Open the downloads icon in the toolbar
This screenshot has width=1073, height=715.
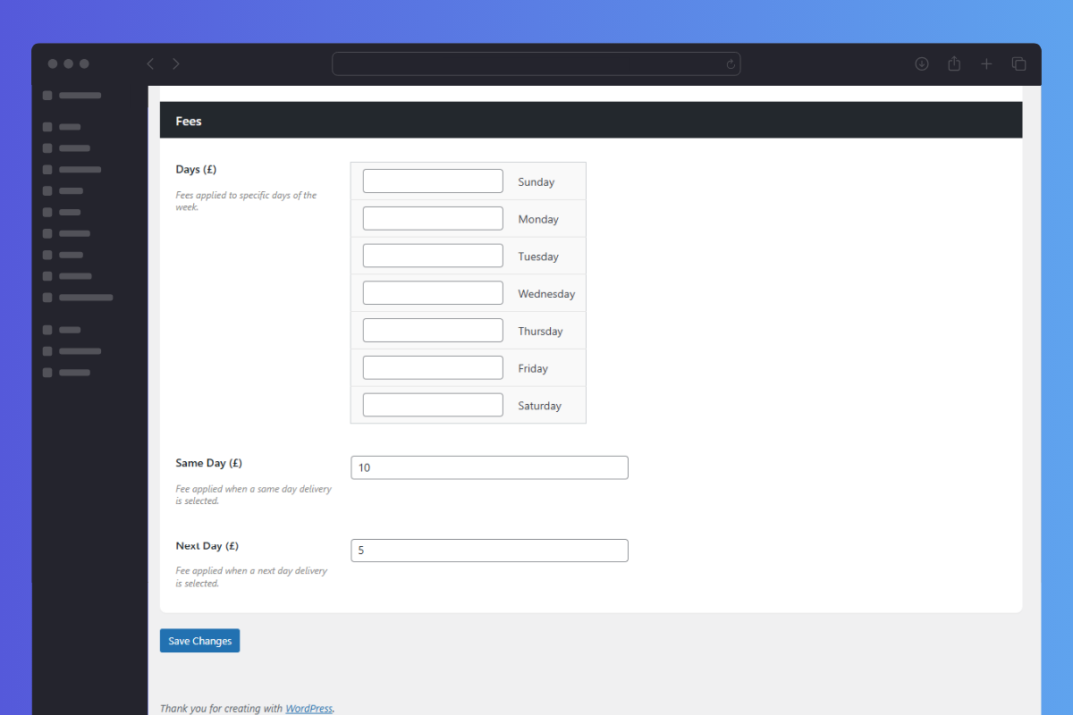[x=922, y=63]
